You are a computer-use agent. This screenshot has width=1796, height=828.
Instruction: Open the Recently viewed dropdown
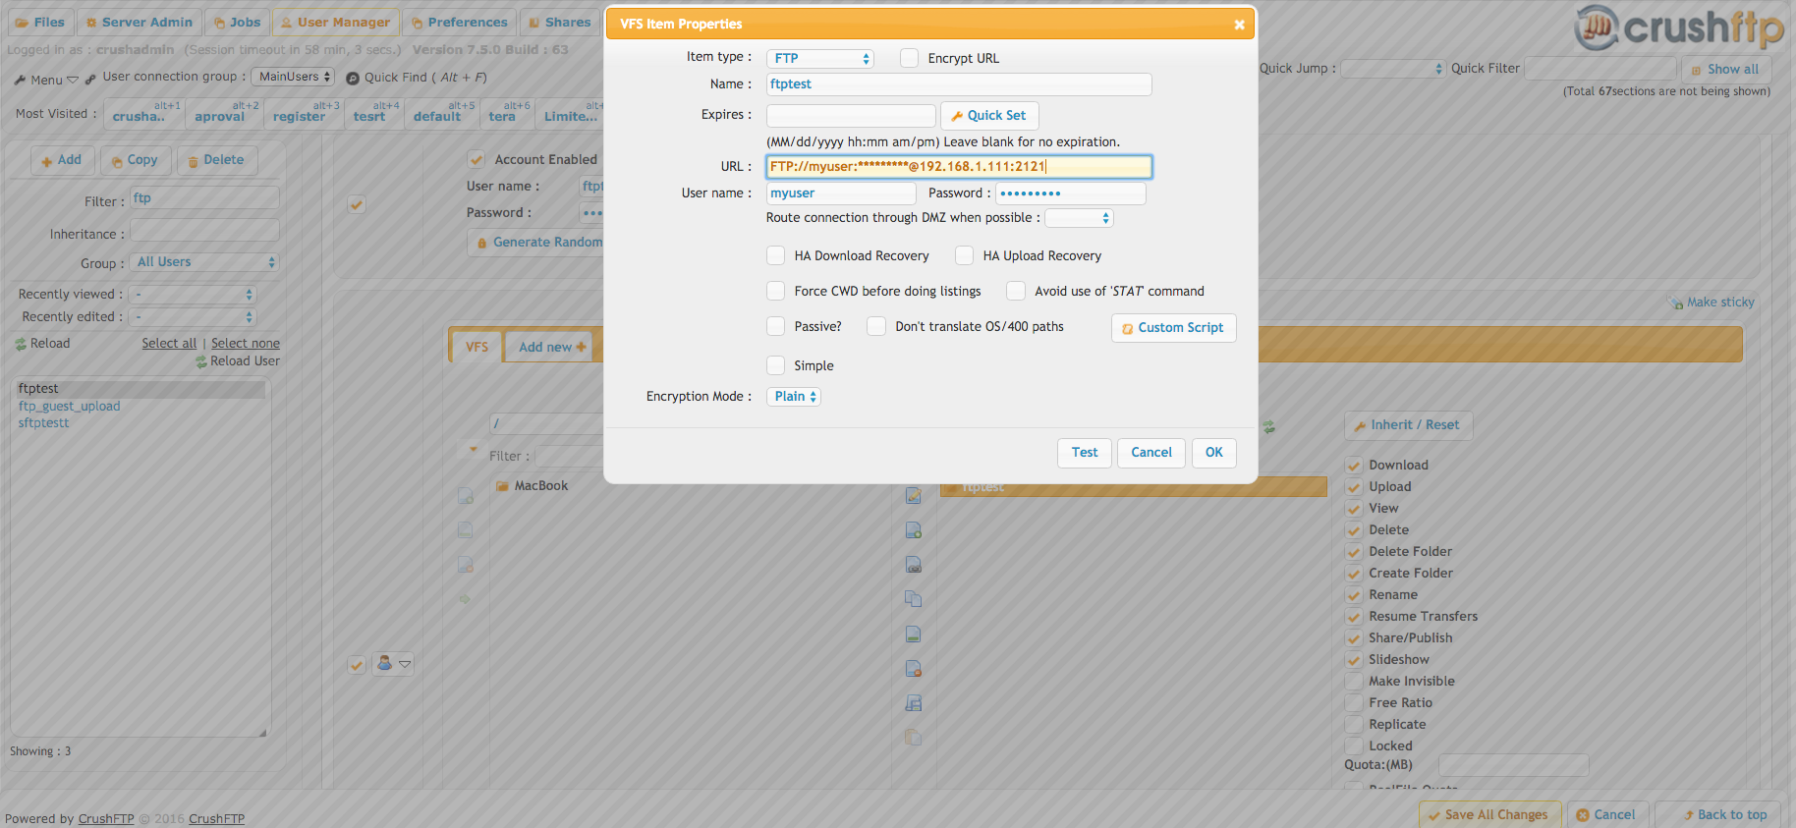(x=194, y=295)
